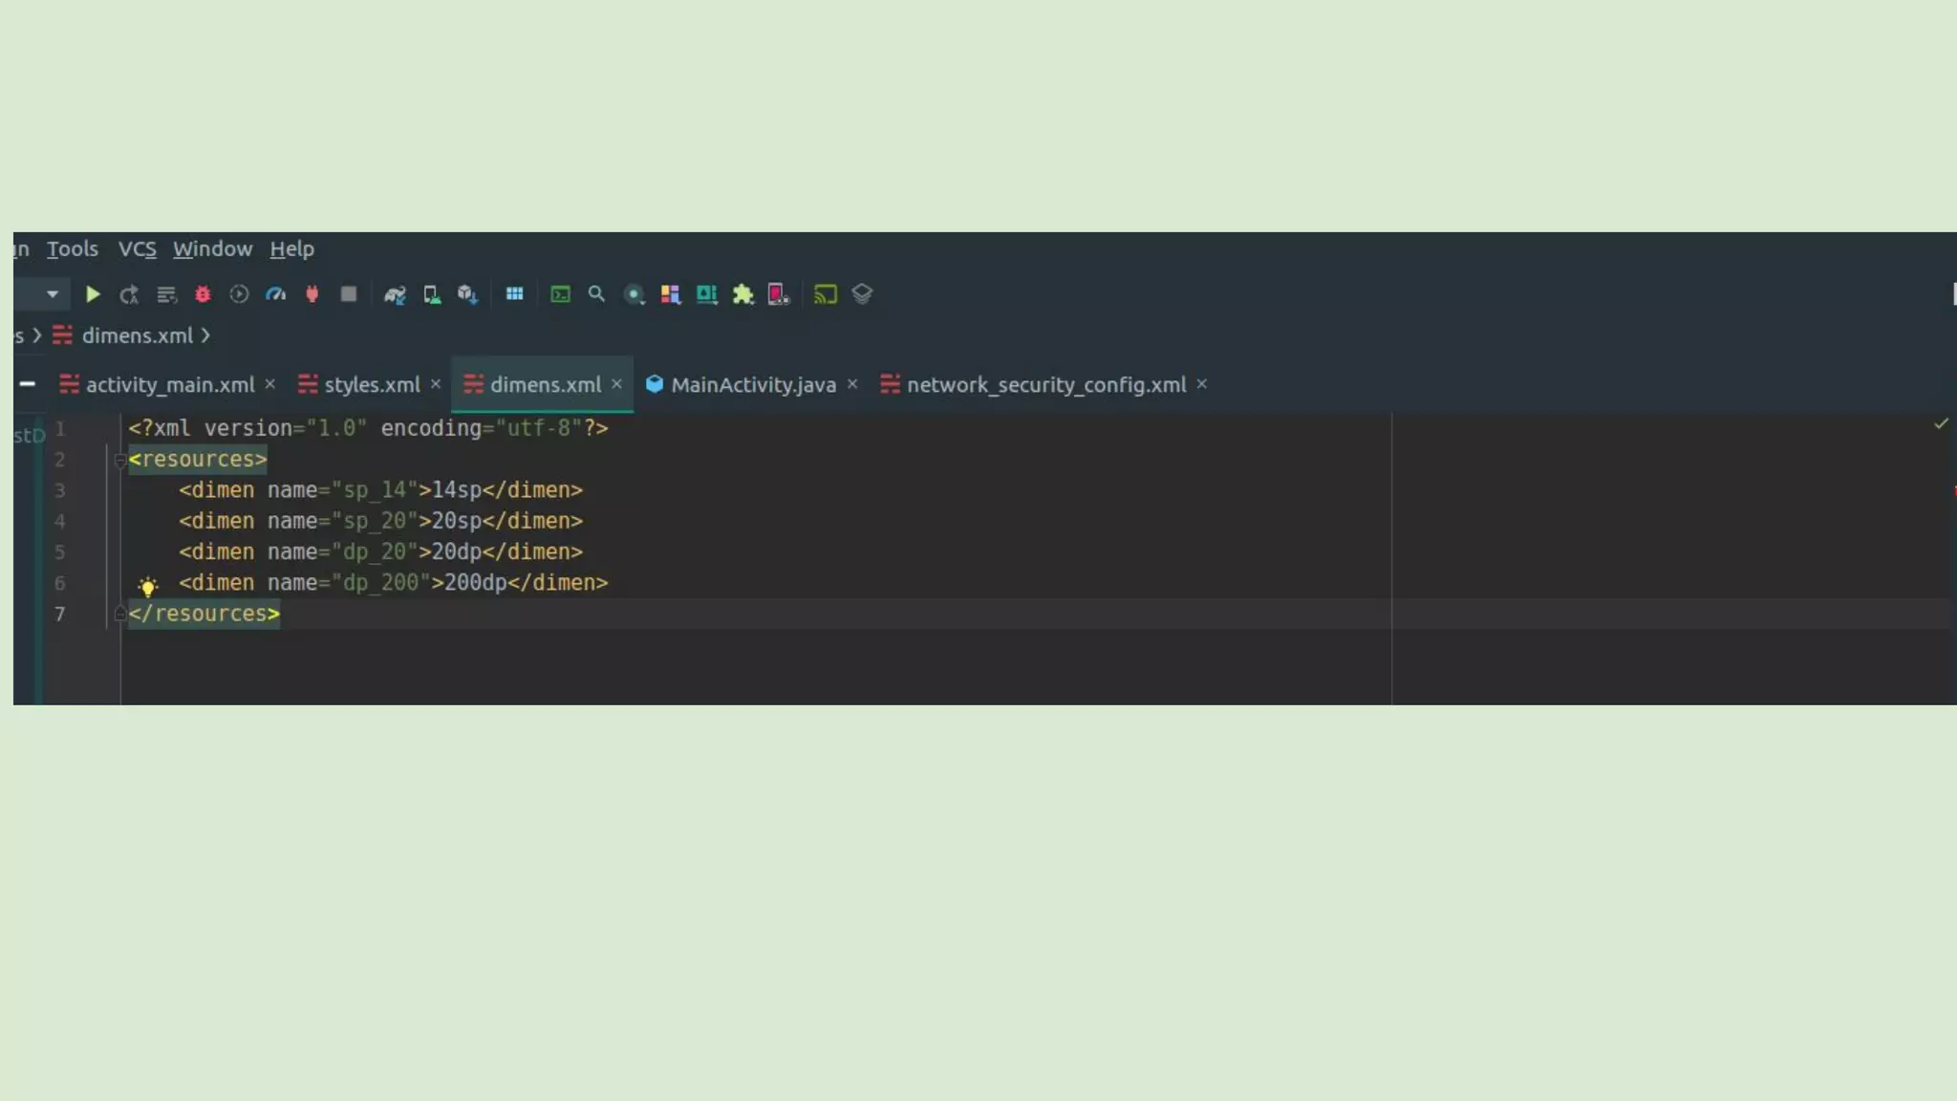Viewport: 1957px width, 1101px height.
Task: Click the red Debug bug icon
Action: pyautogui.click(x=203, y=294)
